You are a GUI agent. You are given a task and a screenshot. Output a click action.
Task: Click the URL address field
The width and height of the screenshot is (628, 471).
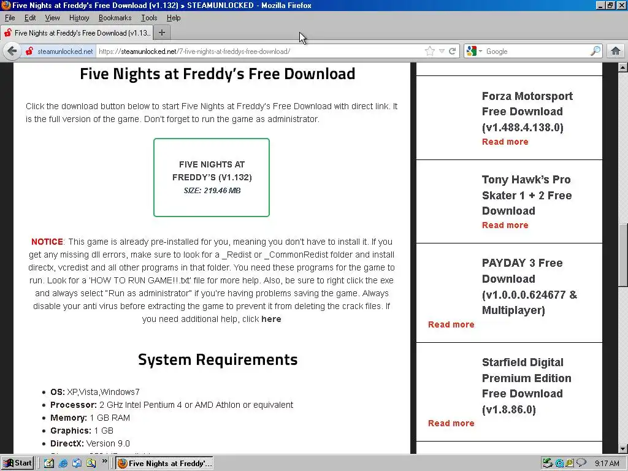tap(260, 52)
